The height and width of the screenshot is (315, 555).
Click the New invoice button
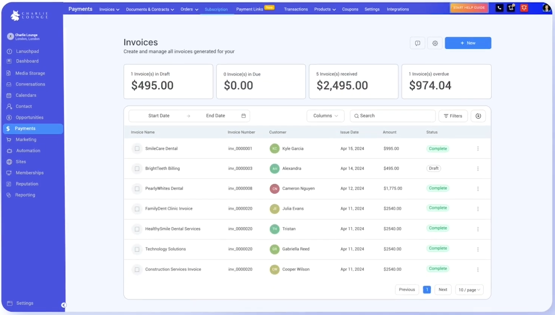[468, 43]
